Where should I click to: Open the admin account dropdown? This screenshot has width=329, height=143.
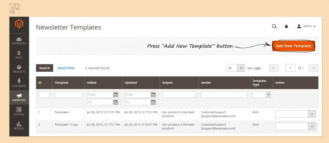tap(306, 26)
